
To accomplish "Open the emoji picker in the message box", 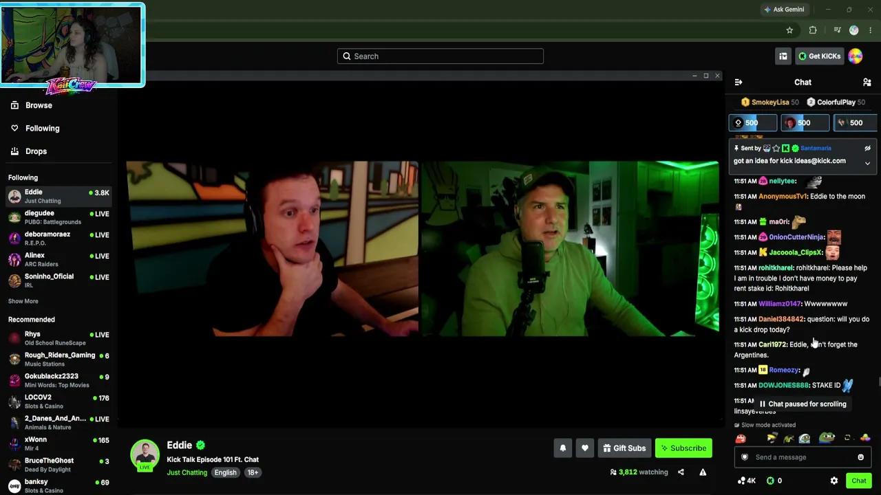I will coord(860,457).
